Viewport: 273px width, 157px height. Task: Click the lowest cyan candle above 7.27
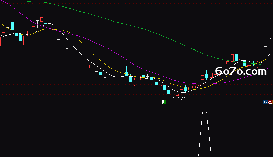169,91
